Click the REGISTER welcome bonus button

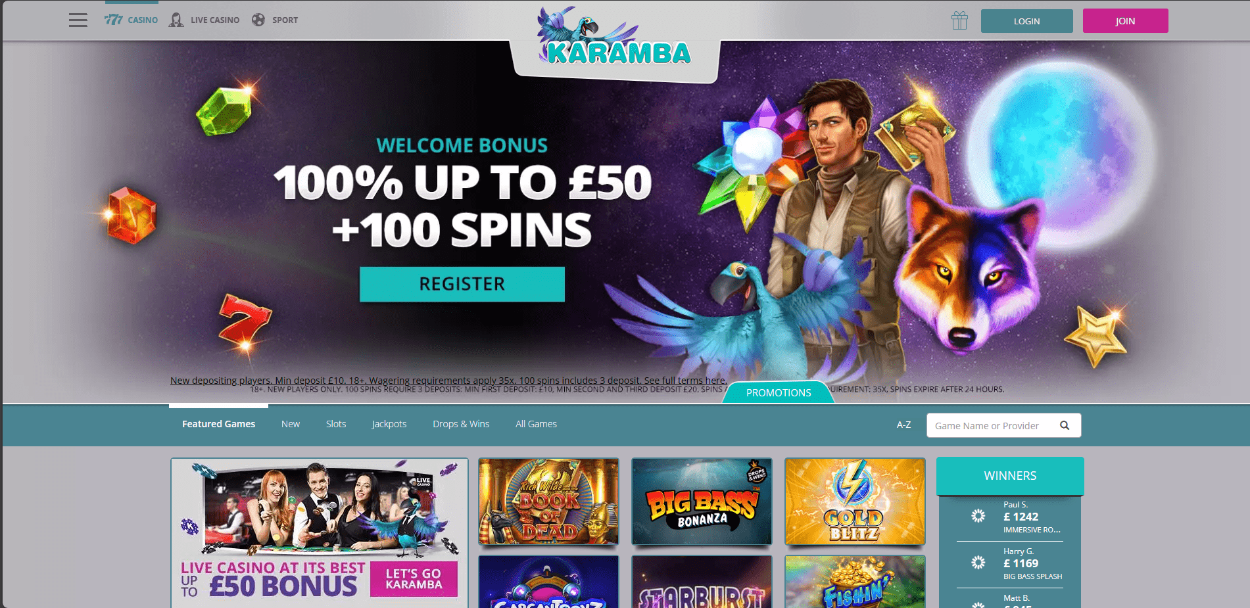(x=462, y=284)
